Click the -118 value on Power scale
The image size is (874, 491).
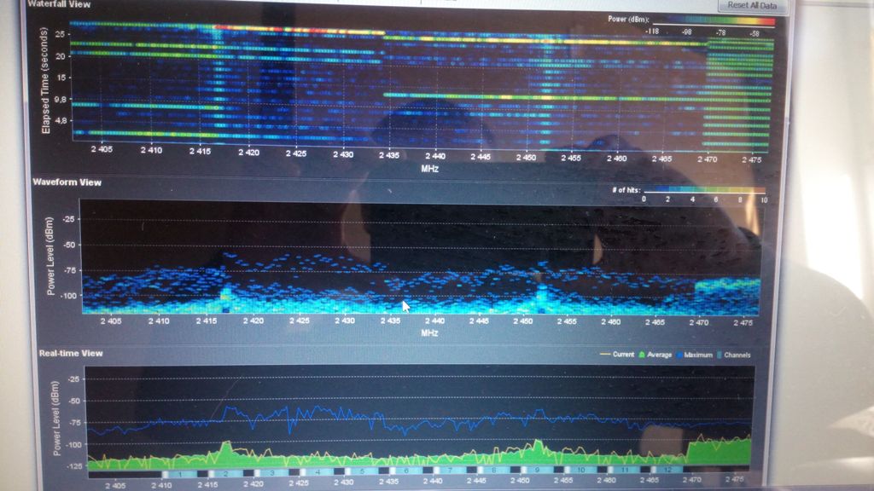[651, 32]
